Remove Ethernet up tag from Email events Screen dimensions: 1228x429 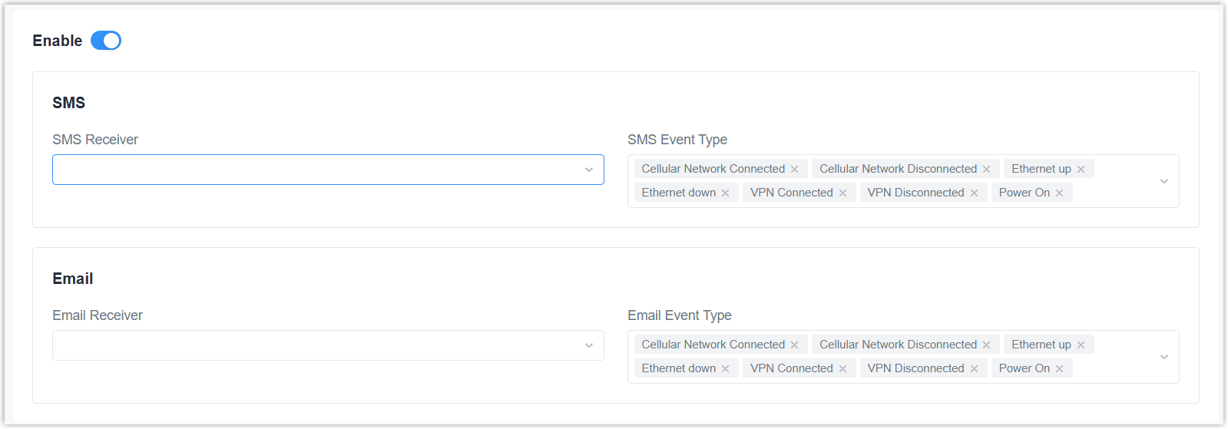tap(1081, 345)
